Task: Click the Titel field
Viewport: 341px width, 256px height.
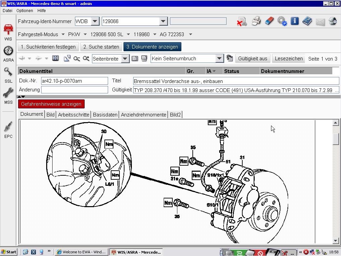Action: (236, 81)
